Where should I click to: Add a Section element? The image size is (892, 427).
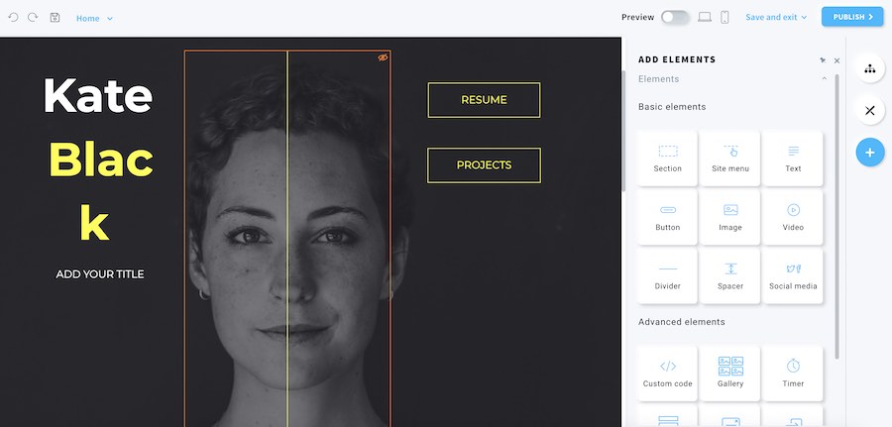pos(667,159)
